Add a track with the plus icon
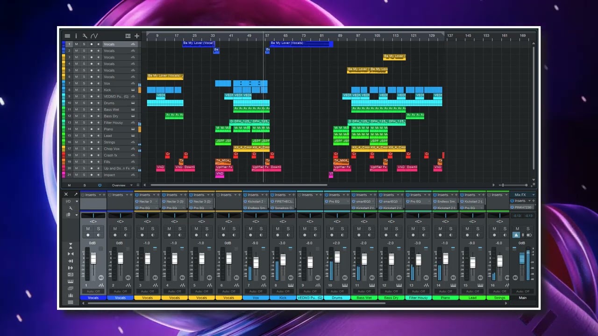Viewport: 598px width, 336px height. coord(137,36)
